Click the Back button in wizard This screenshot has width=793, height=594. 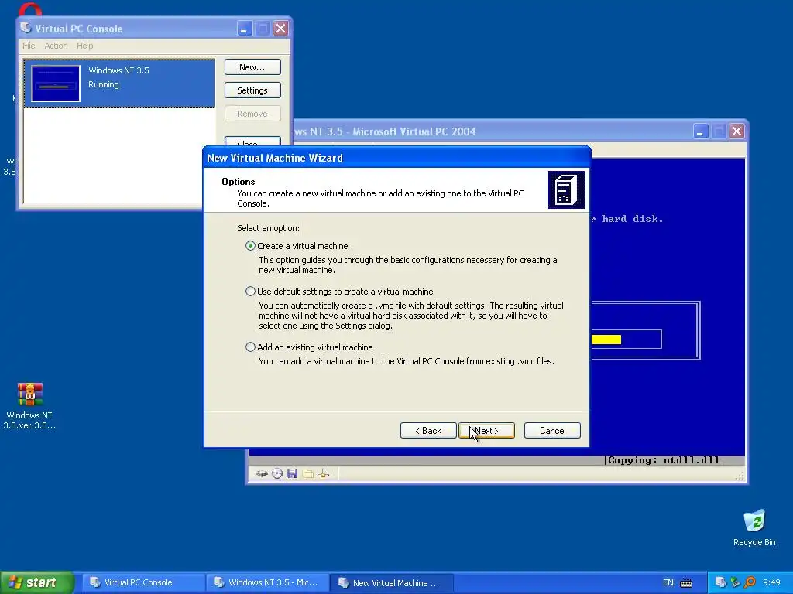pos(428,430)
